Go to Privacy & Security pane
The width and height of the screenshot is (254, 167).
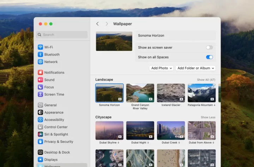pyautogui.click(x=59, y=142)
